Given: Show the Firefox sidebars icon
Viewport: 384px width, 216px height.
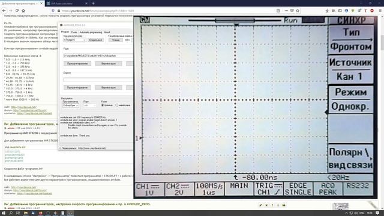Looking at the screenshot, I should [340, 11].
